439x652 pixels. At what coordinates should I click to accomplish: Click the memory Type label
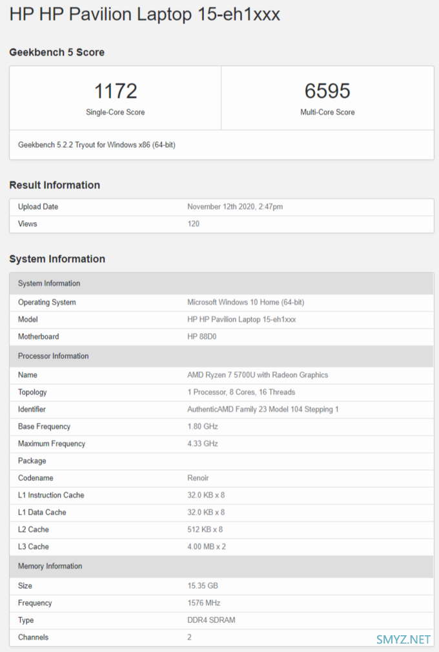pyautogui.click(x=26, y=620)
